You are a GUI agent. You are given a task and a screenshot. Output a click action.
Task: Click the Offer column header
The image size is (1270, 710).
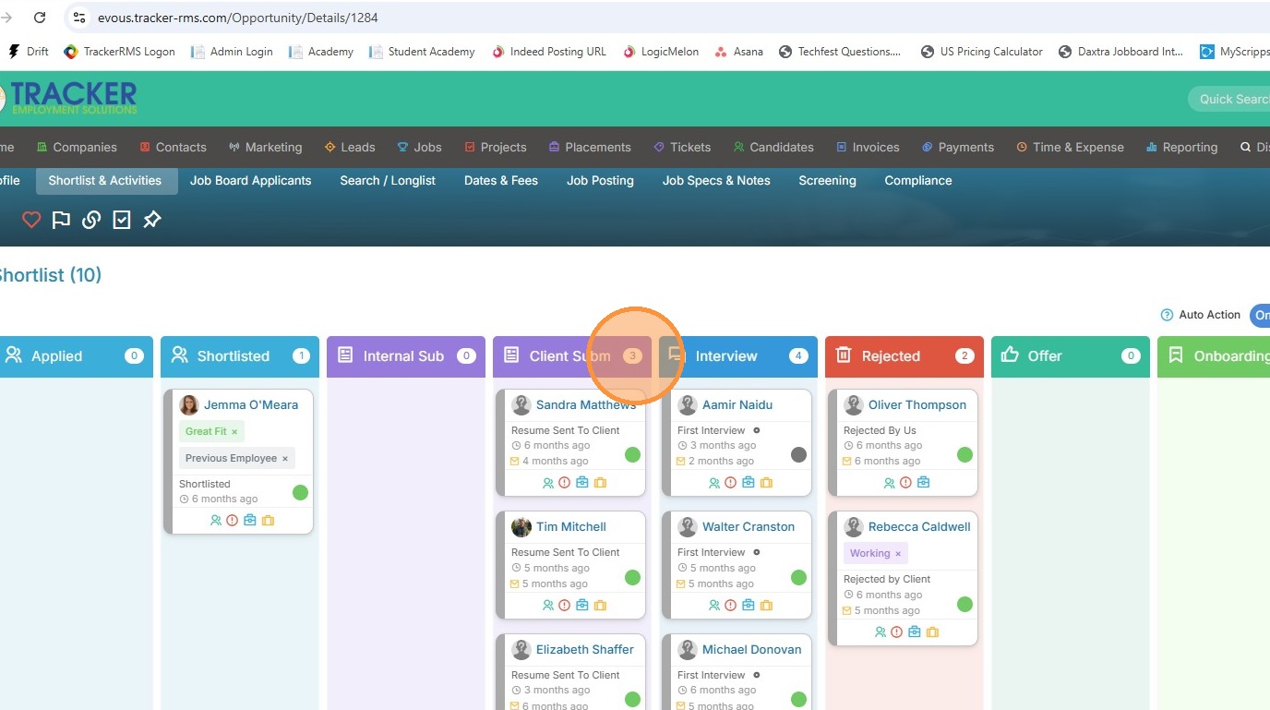[x=1071, y=356]
